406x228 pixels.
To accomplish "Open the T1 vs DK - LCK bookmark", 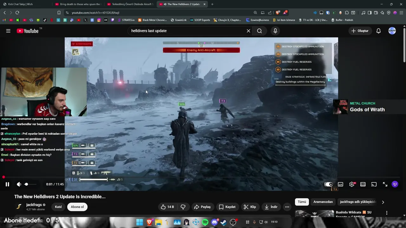I will (x=312, y=20).
